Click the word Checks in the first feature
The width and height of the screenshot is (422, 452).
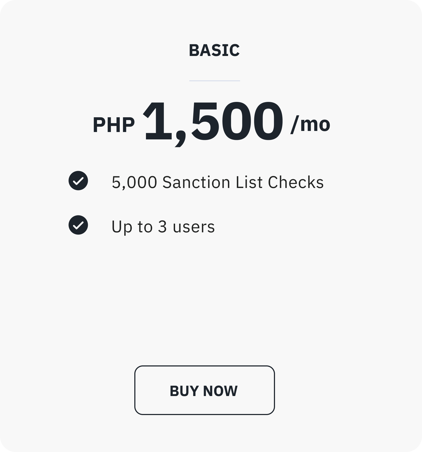click(296, 182)
